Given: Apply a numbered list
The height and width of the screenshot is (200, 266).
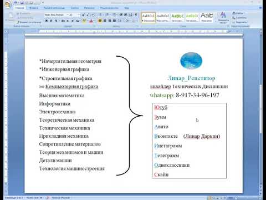Looking at the screenshot, I should [107, 15].
